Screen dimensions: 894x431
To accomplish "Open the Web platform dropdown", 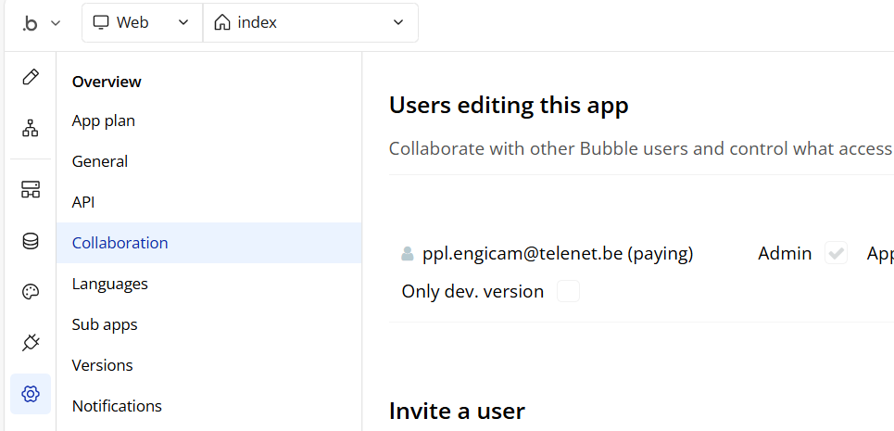I will pyautogui.click(x=143, y=22).
